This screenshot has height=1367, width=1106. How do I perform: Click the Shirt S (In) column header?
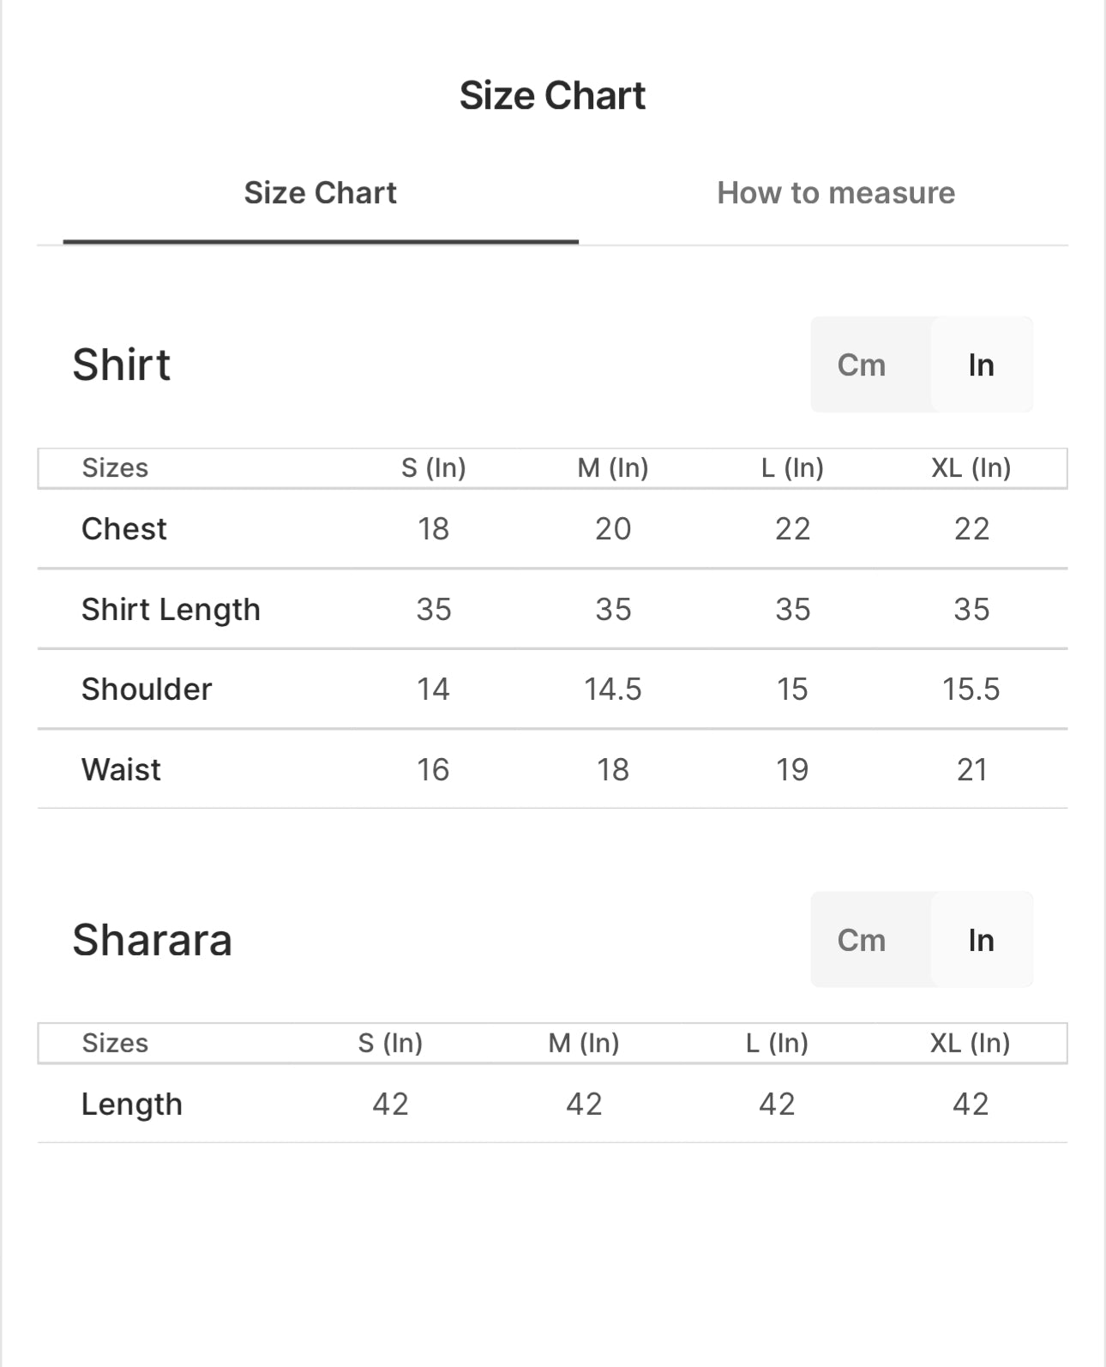(434, 468)
